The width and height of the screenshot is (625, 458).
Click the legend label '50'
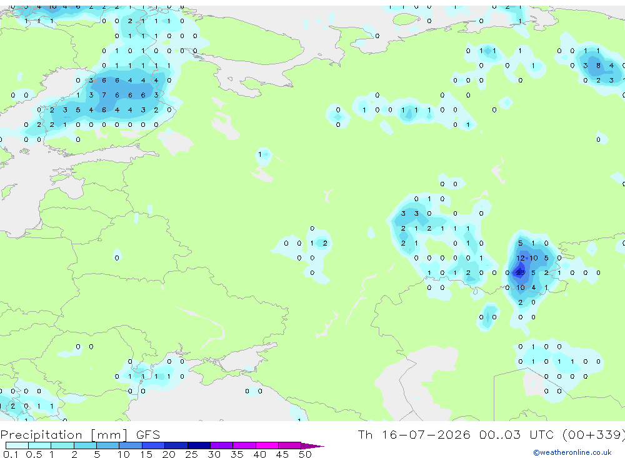coord(306,454)
